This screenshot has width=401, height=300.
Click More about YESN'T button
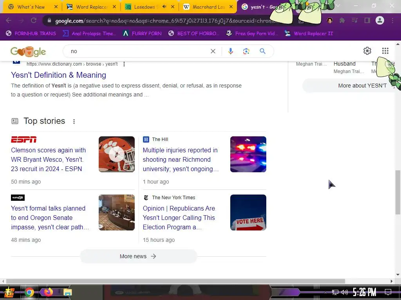point(349,86)
